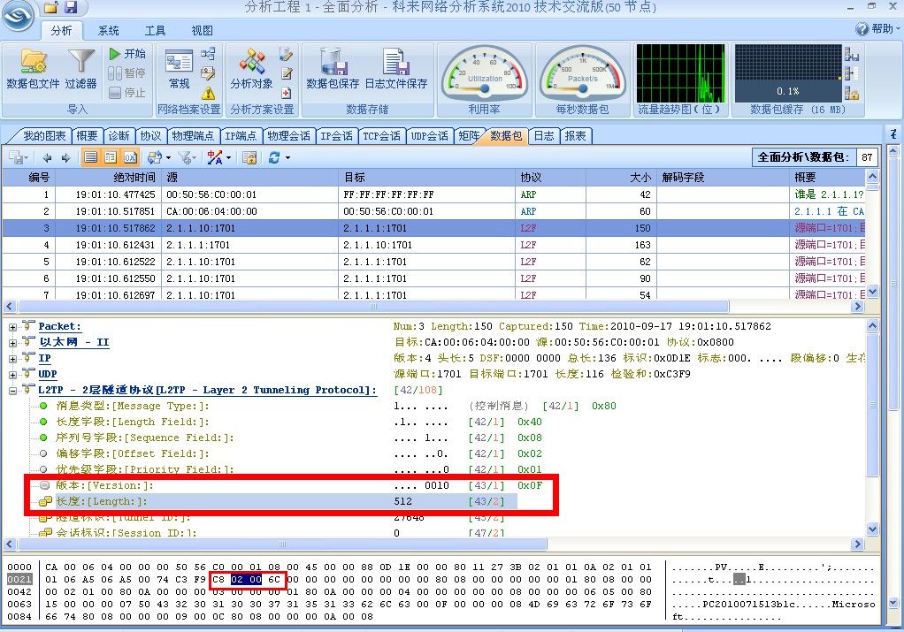
Task: Open the TCP会话 tab
Action: 382,136
